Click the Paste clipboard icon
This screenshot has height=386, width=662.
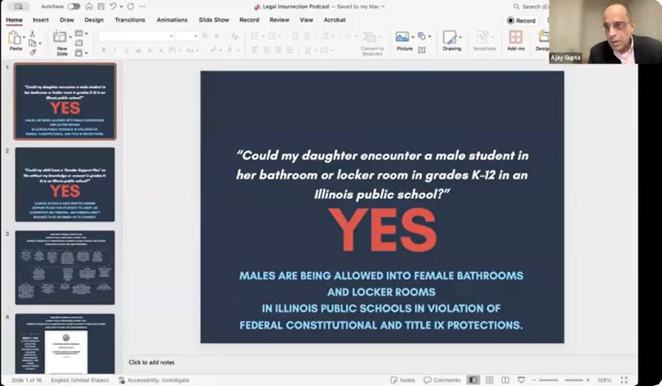coord(14,37)
